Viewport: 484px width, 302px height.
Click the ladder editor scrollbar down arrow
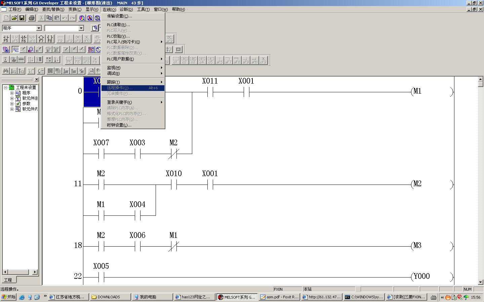click(481, 282)
